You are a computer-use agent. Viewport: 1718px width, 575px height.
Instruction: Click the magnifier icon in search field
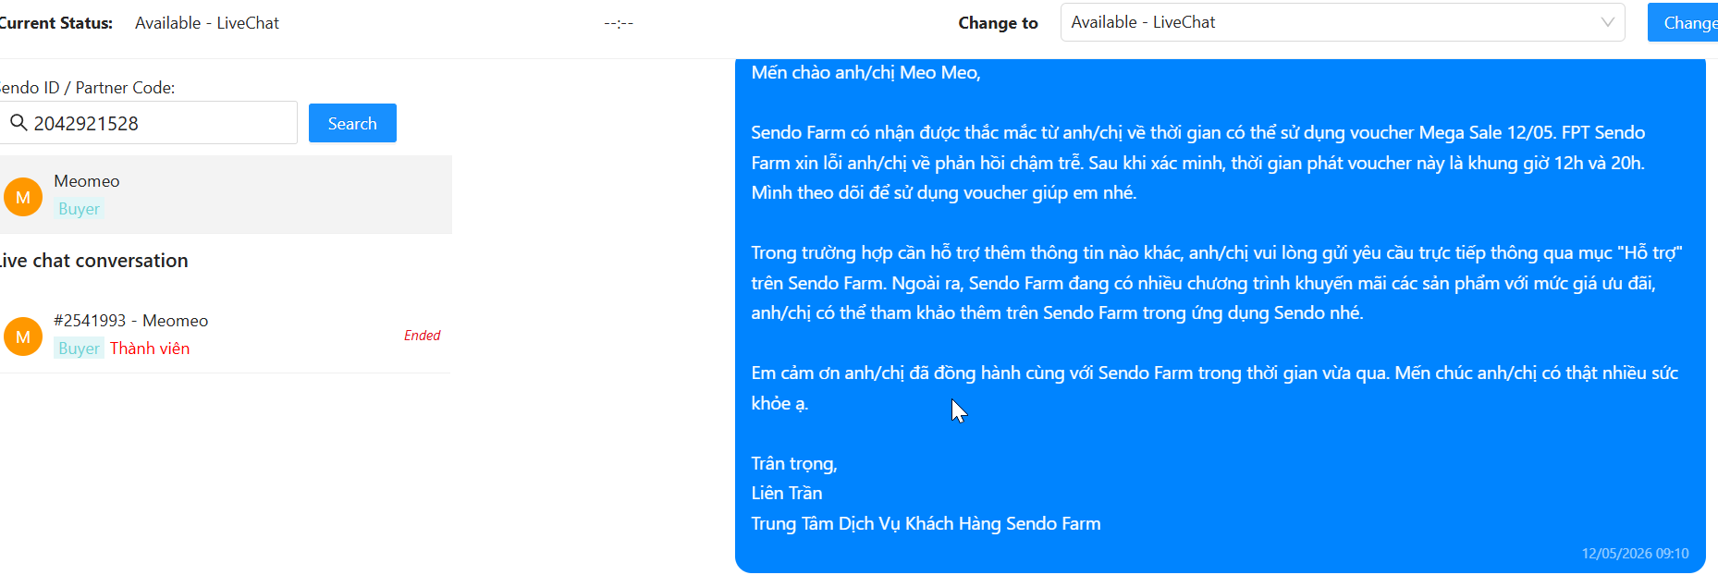18,122
